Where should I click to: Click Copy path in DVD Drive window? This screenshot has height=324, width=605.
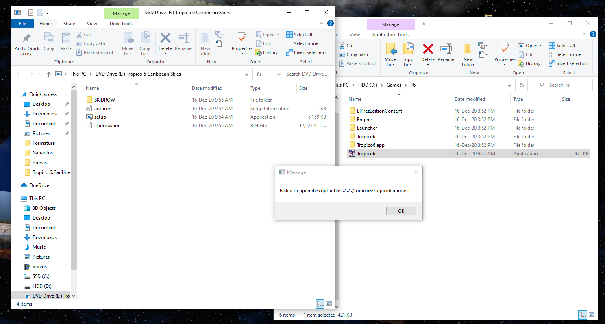point(91,43)
